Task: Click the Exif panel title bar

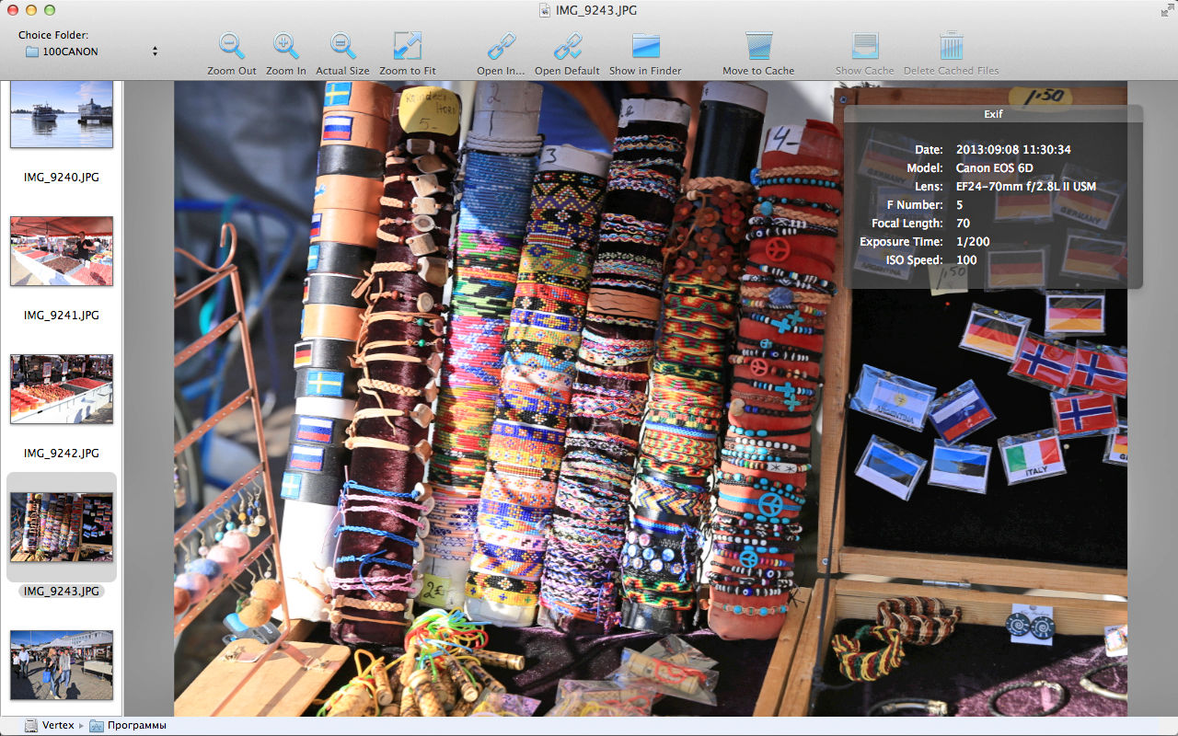Action: [993, 114]
